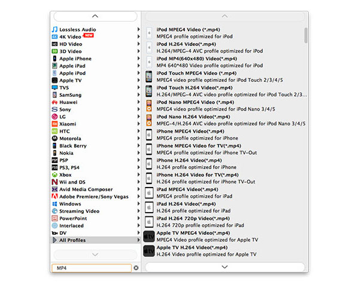Expand the Apple iPhone submenu arrow
The width and height of the screenshot is (359, 288).
(139, 59)
